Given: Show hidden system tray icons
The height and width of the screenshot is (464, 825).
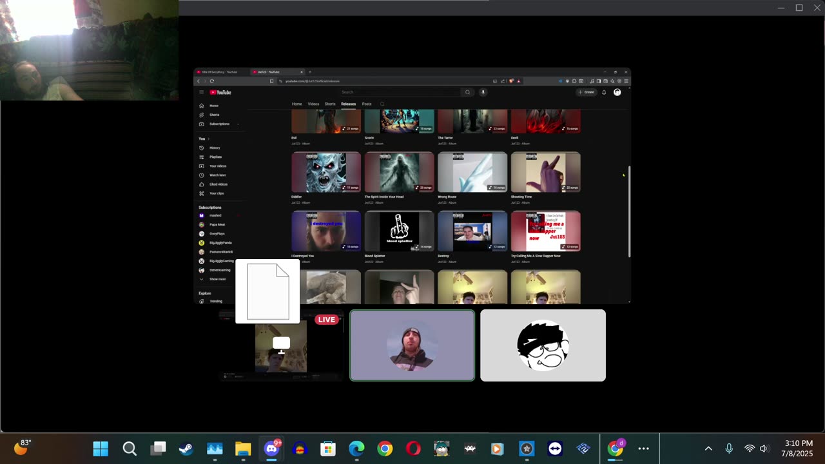Looking at the screenshot, I should 708,449.
